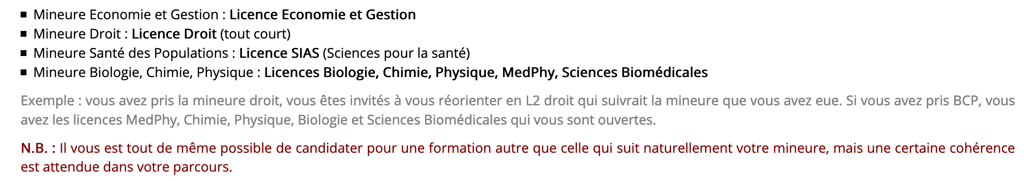Select the Mineure Economie et Gestion label
The image size is (1024, 181).
click(126, 15)
